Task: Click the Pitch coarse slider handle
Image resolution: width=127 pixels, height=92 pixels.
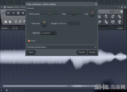Action: [x=50, y=14]
